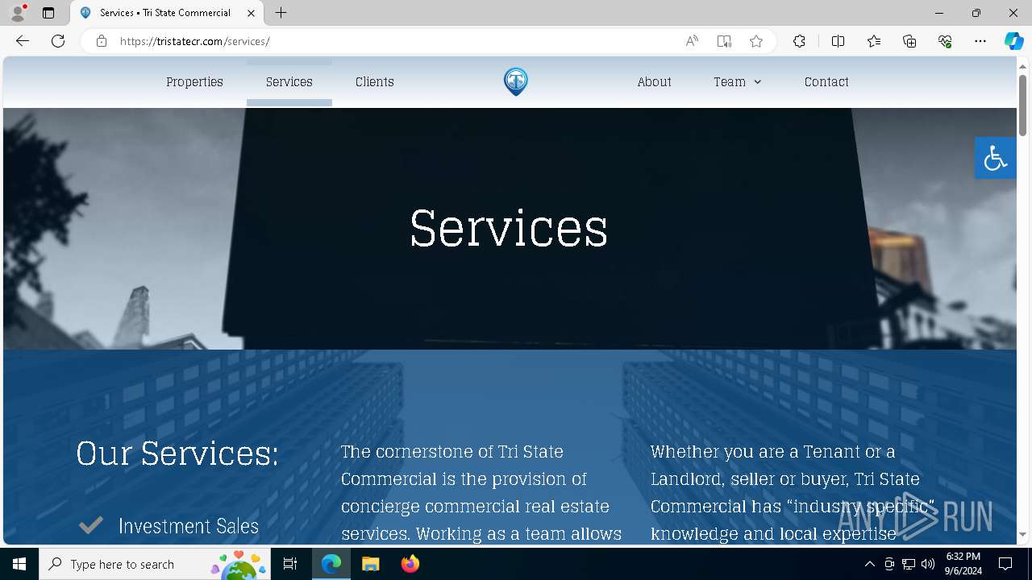
Task: Refresh the current page
Action: point(58,41)
